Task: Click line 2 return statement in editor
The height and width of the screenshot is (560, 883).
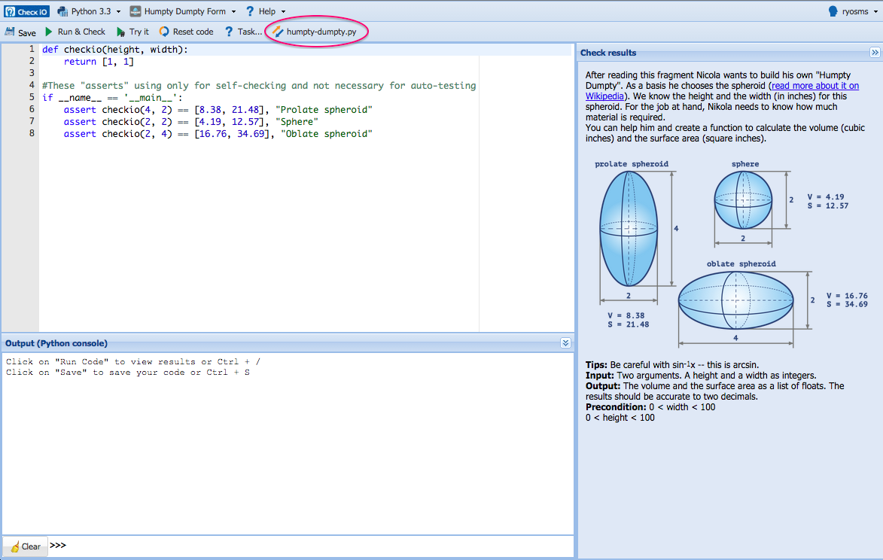Action: 98,62
